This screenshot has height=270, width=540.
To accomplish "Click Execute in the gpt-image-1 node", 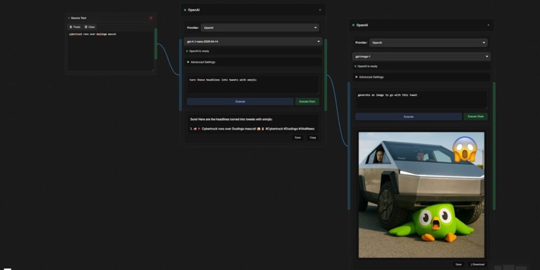I will coord(408,117).
